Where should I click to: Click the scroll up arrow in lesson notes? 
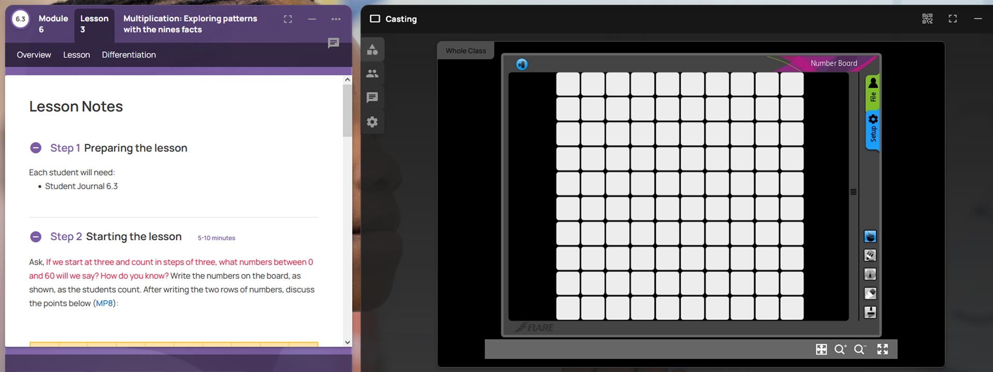(x=347, y=80)
